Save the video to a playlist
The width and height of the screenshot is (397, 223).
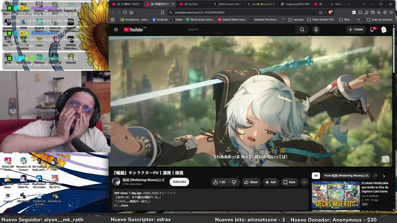pyautogui.click(x=289, y=182)
